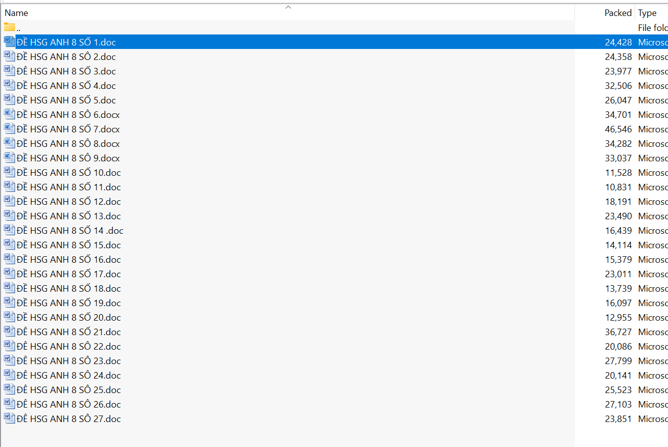Select file ĐỀ HSG ANH 8 SỐ 16.doc

coord(68,260)
